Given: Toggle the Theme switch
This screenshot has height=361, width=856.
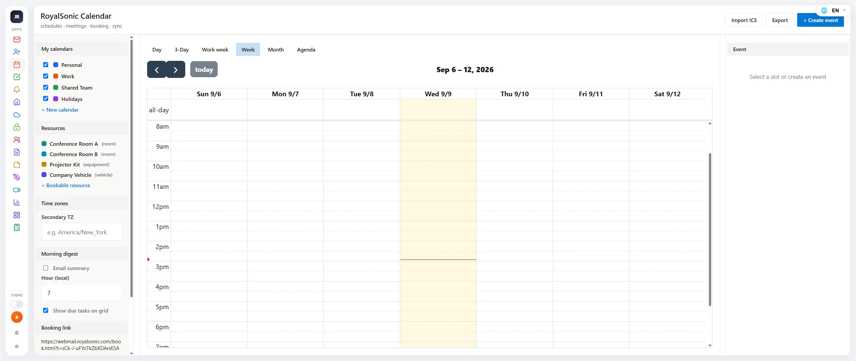Looking at the screenshot, I should [x=17, y=304].
